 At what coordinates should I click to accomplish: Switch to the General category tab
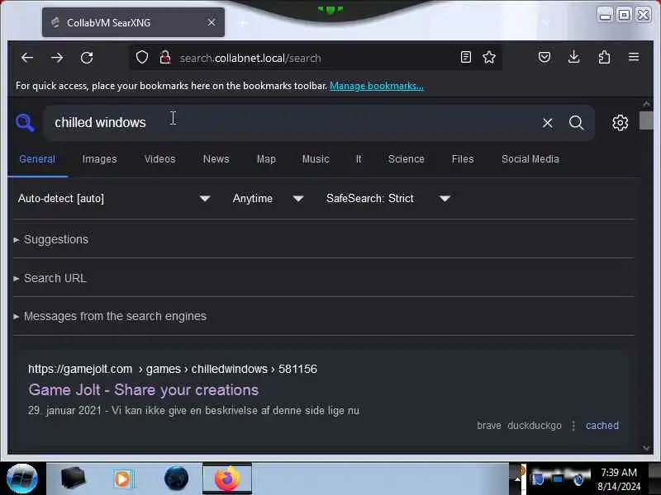[x=37, y=159]
